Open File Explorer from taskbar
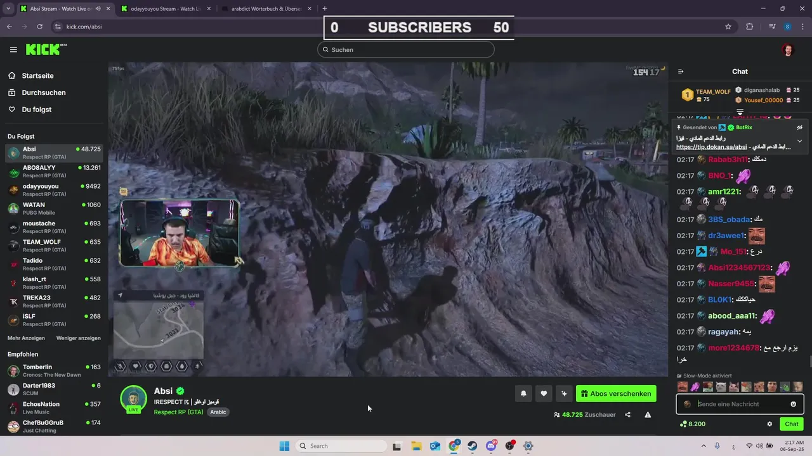Image resolution: width=812 pixels, height=456 pixels. click(x=417, y=446)
